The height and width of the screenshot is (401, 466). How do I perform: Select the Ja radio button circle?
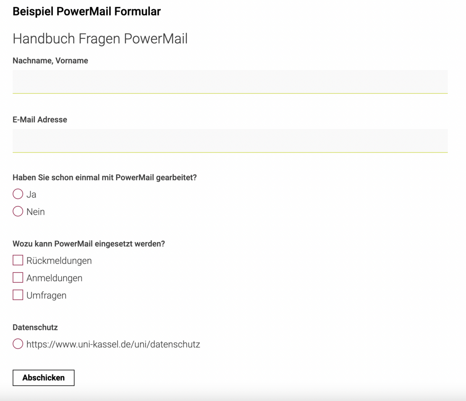coord(18,194)
